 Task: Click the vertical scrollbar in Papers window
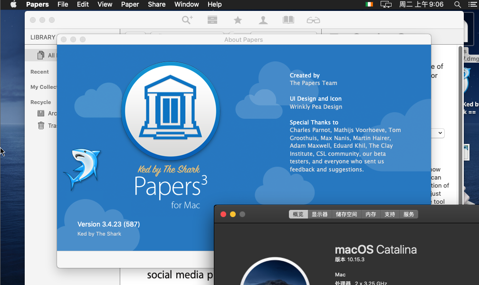[460, 124]
